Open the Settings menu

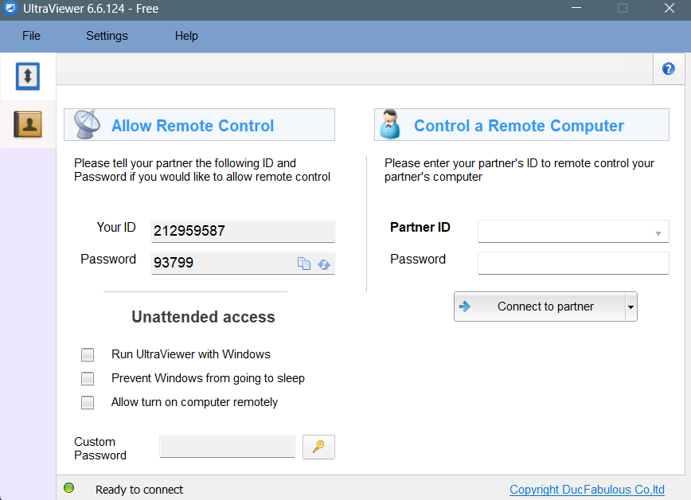[x=107, y=36]
